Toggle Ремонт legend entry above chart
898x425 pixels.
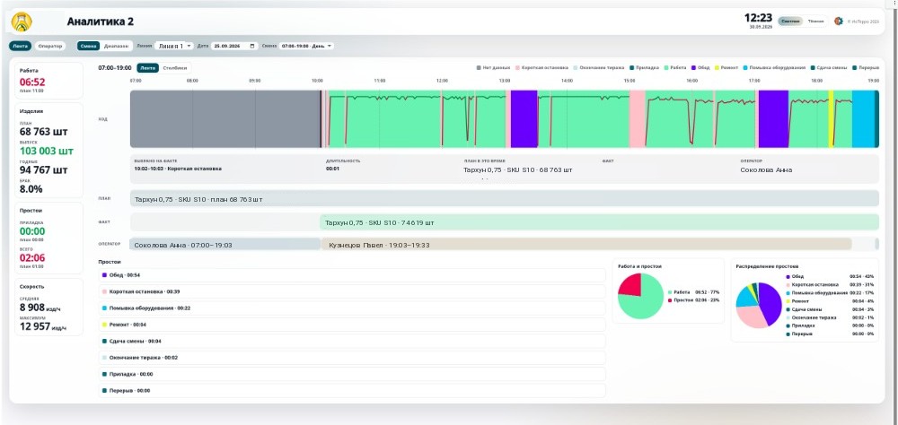click(x=726, y=67)
